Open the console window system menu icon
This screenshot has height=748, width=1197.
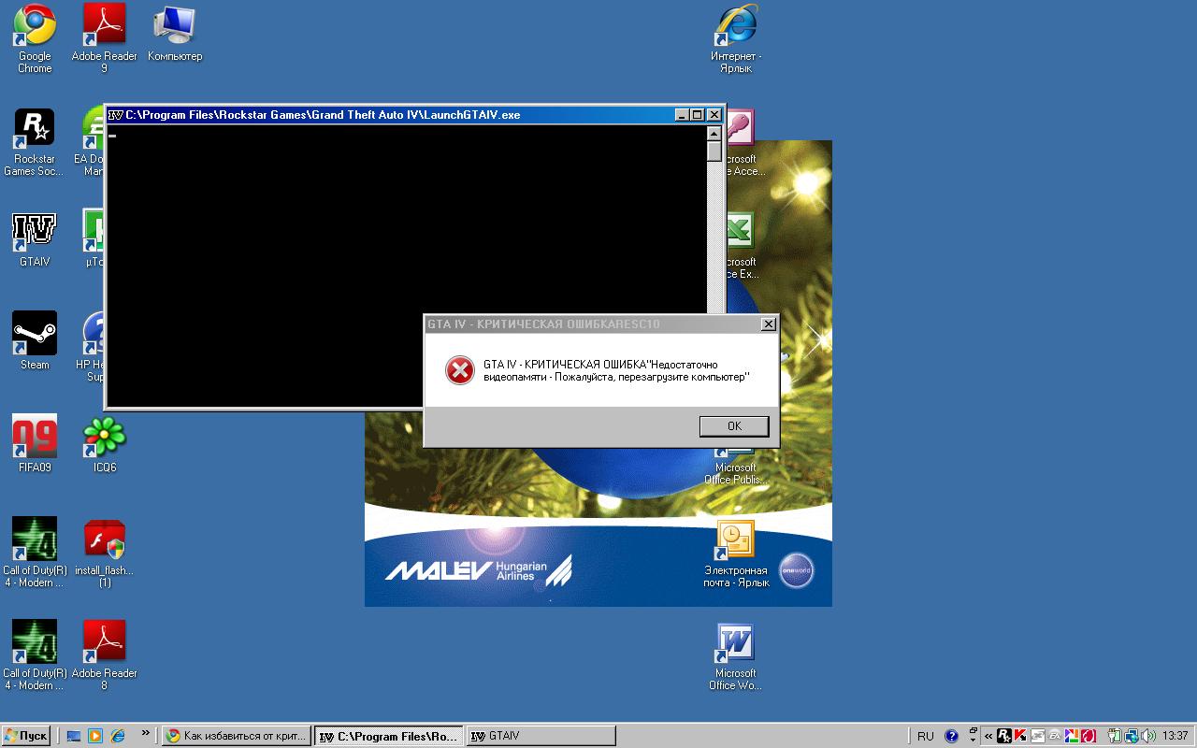coord(116,115)
